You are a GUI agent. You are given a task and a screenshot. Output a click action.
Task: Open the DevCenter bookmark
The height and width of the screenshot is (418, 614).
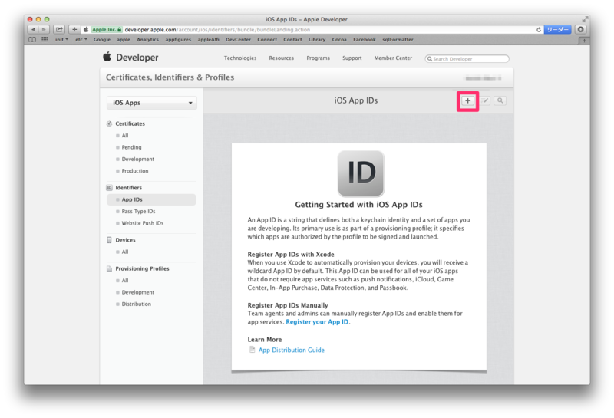point(238,40)
